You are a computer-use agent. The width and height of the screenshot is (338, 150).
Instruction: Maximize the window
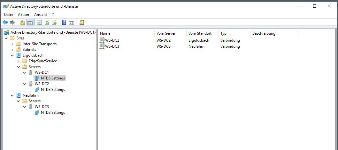[x=314, y=6]
